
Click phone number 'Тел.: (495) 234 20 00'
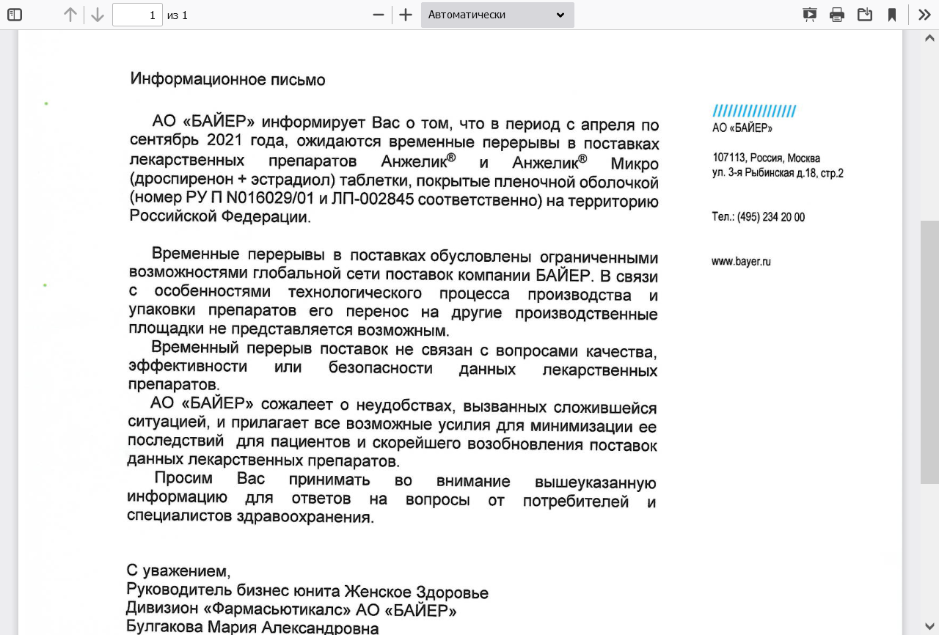(758, 217)
